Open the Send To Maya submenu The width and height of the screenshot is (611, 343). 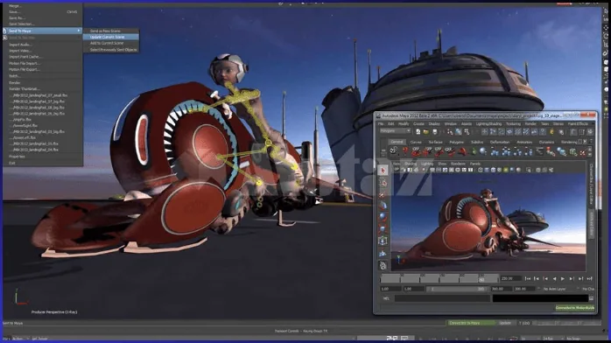click(x=43, y=31)
